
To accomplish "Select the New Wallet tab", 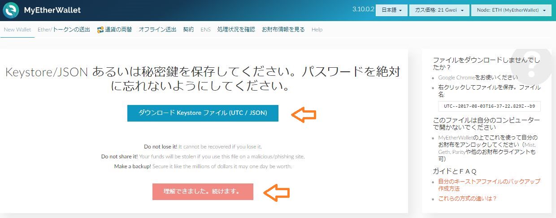I will pyautogui.click(x=17, y=30).
